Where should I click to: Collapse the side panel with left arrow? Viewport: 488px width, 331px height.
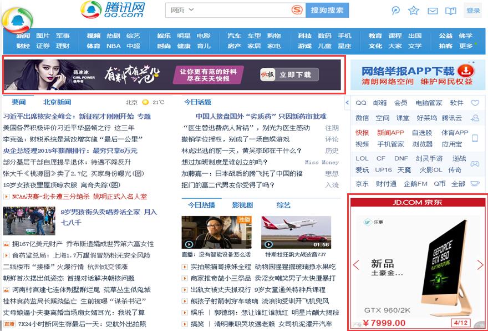(x=347, y=102)
